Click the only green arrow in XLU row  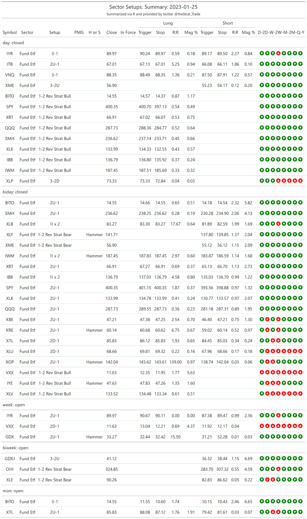click(262, 351)
